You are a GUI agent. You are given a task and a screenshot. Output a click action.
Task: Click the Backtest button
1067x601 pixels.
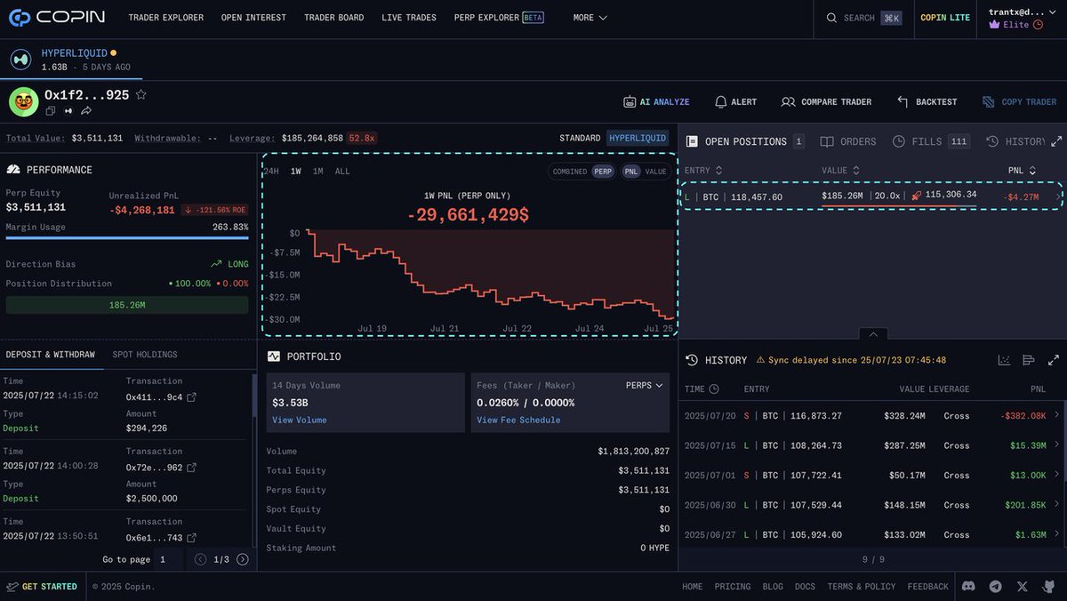[927, 102]
